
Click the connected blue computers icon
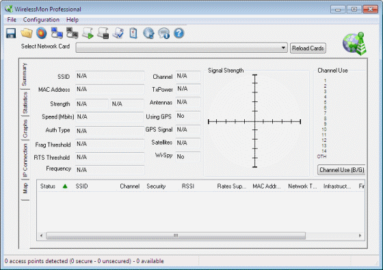pos(57,34)
